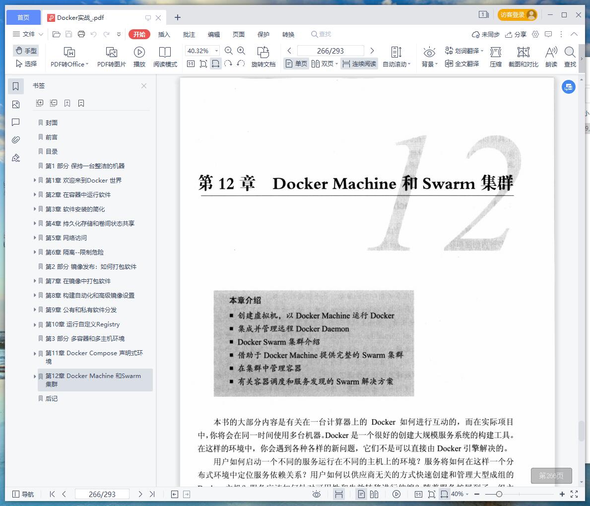Click the open file folder icon
The image size is (590, 506).
tap(57, 34)
